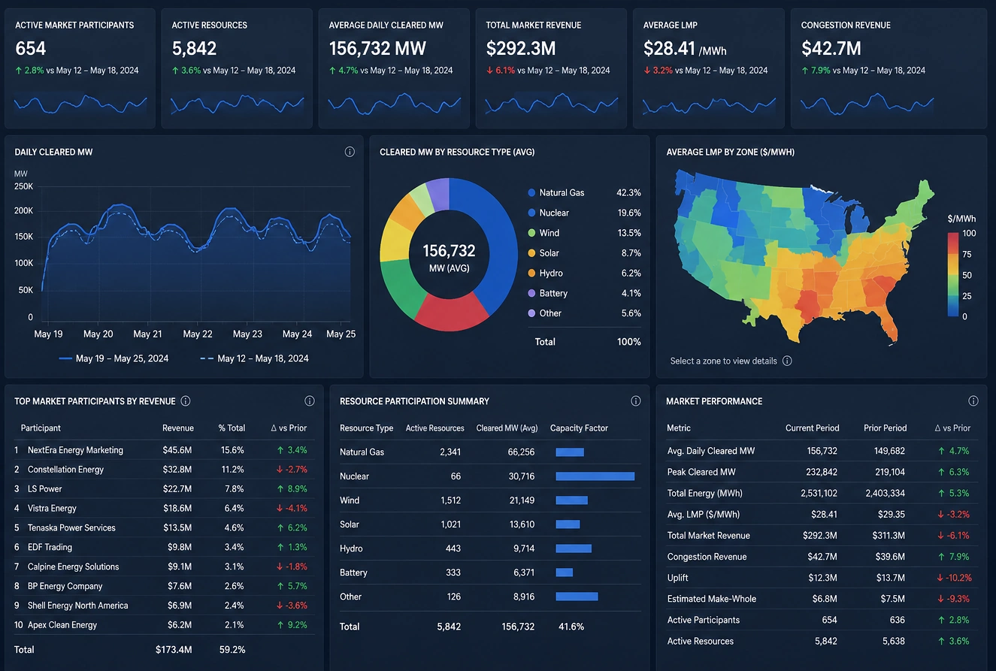Open Resource Participation Summary info icon

tap(636, 401)
